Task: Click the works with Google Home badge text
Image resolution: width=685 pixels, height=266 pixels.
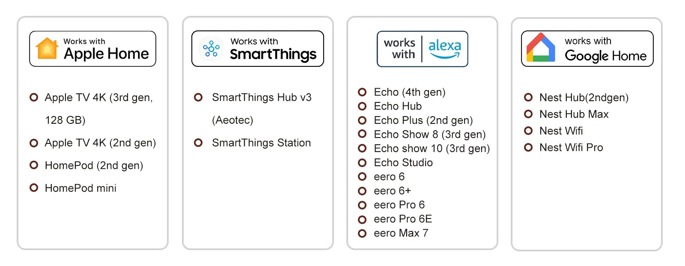Action: click(605, 49)
